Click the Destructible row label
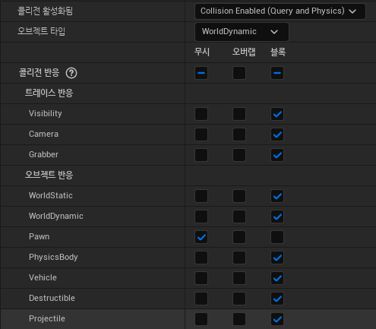This screenshot has width=376, height=329. point(52,298)
